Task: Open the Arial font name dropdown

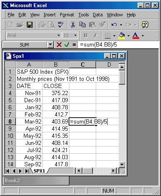Action: pyautogui.click(x=59, y=36)
